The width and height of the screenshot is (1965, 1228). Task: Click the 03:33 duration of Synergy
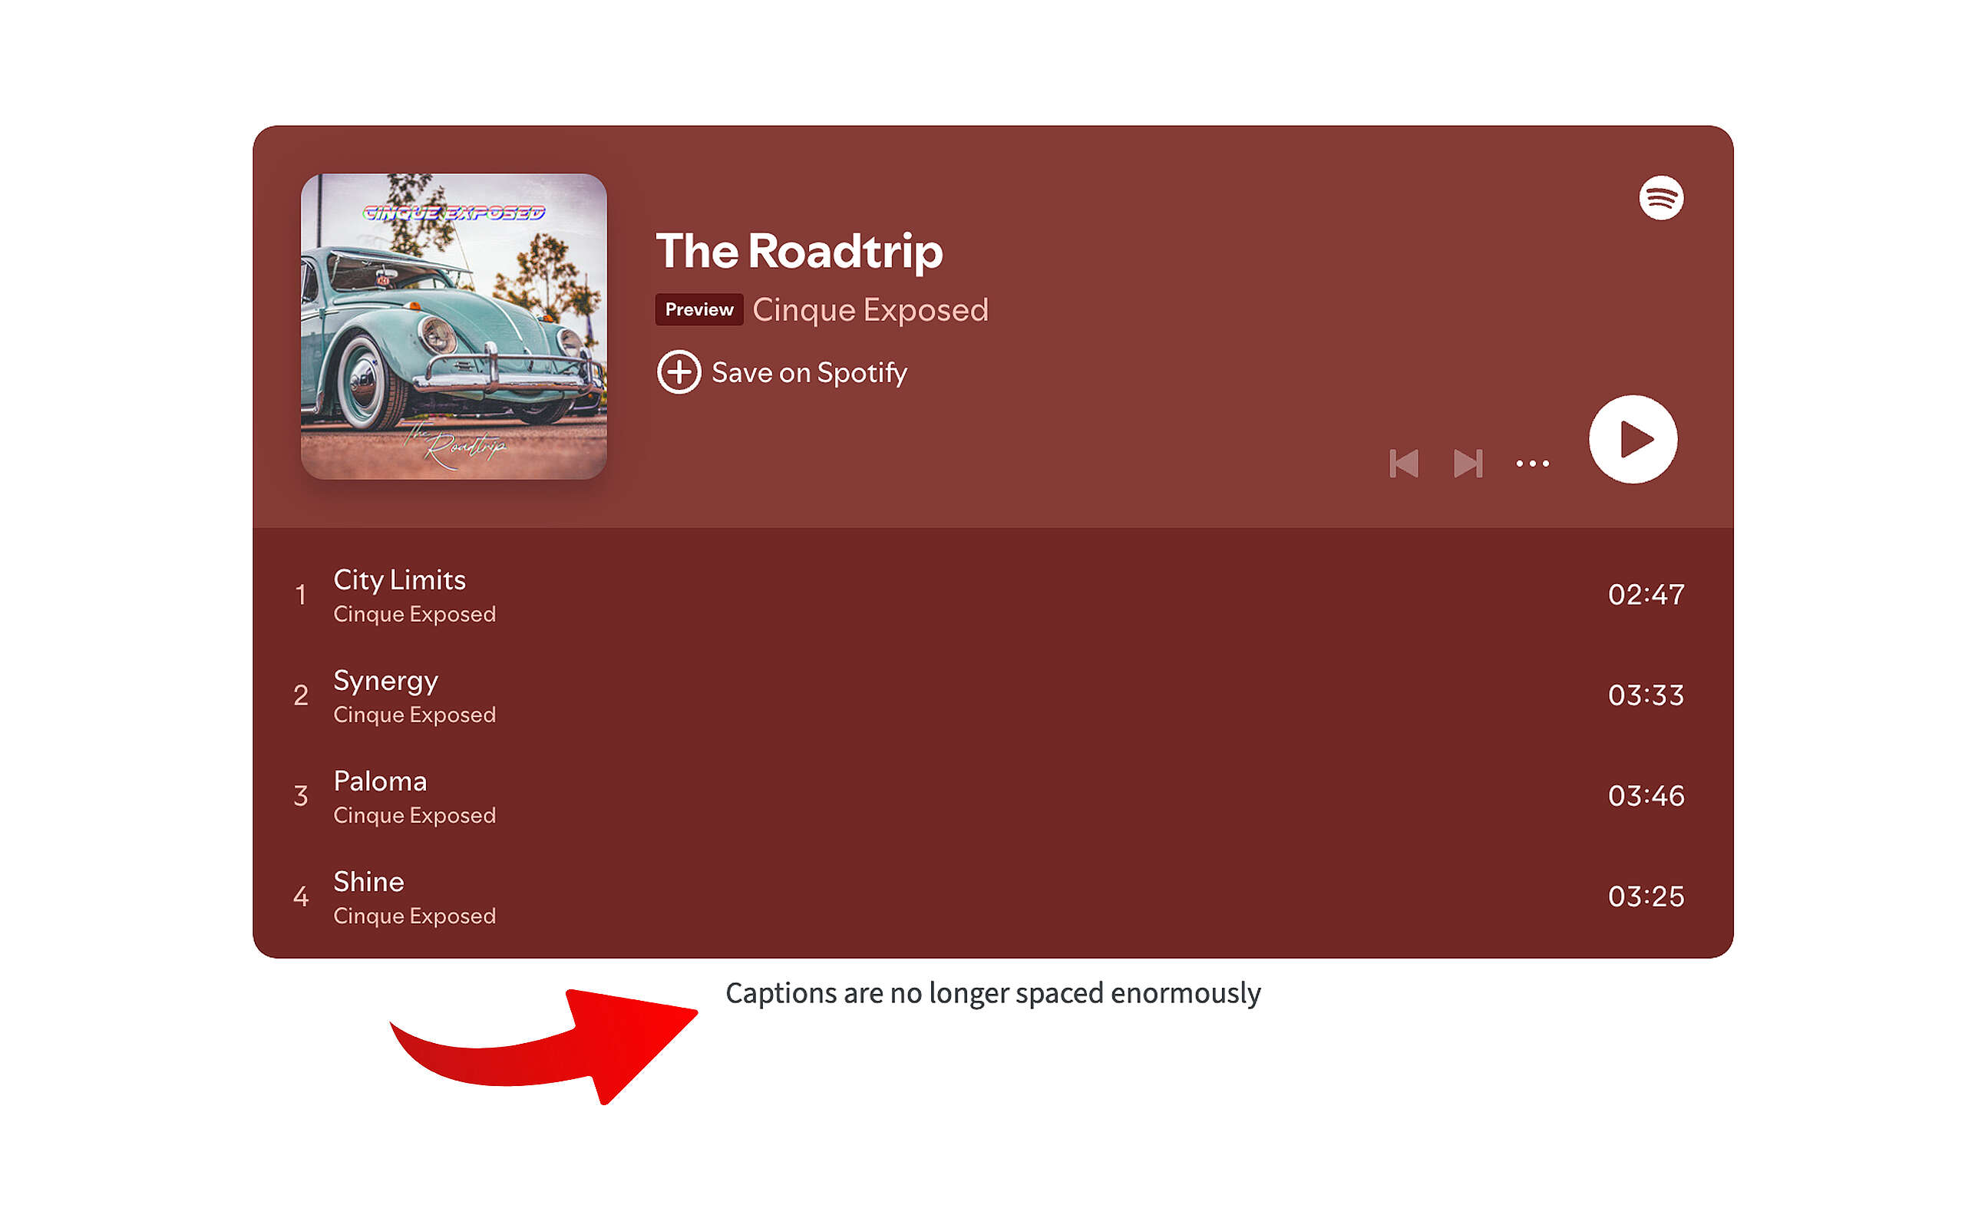click(1646, 695)
